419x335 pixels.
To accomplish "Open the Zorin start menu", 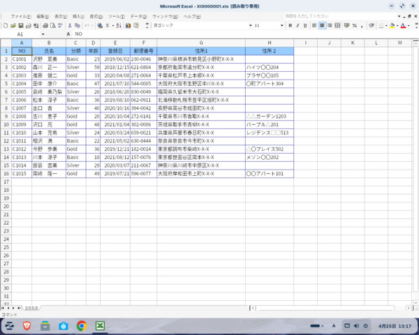I will coord(9,326).
